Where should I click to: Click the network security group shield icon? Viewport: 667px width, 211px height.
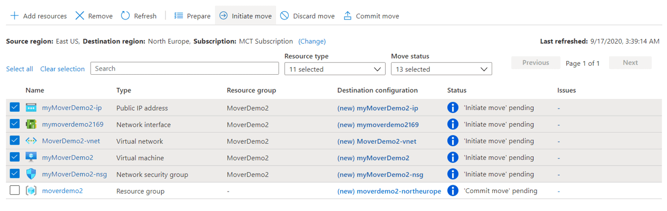31,174
